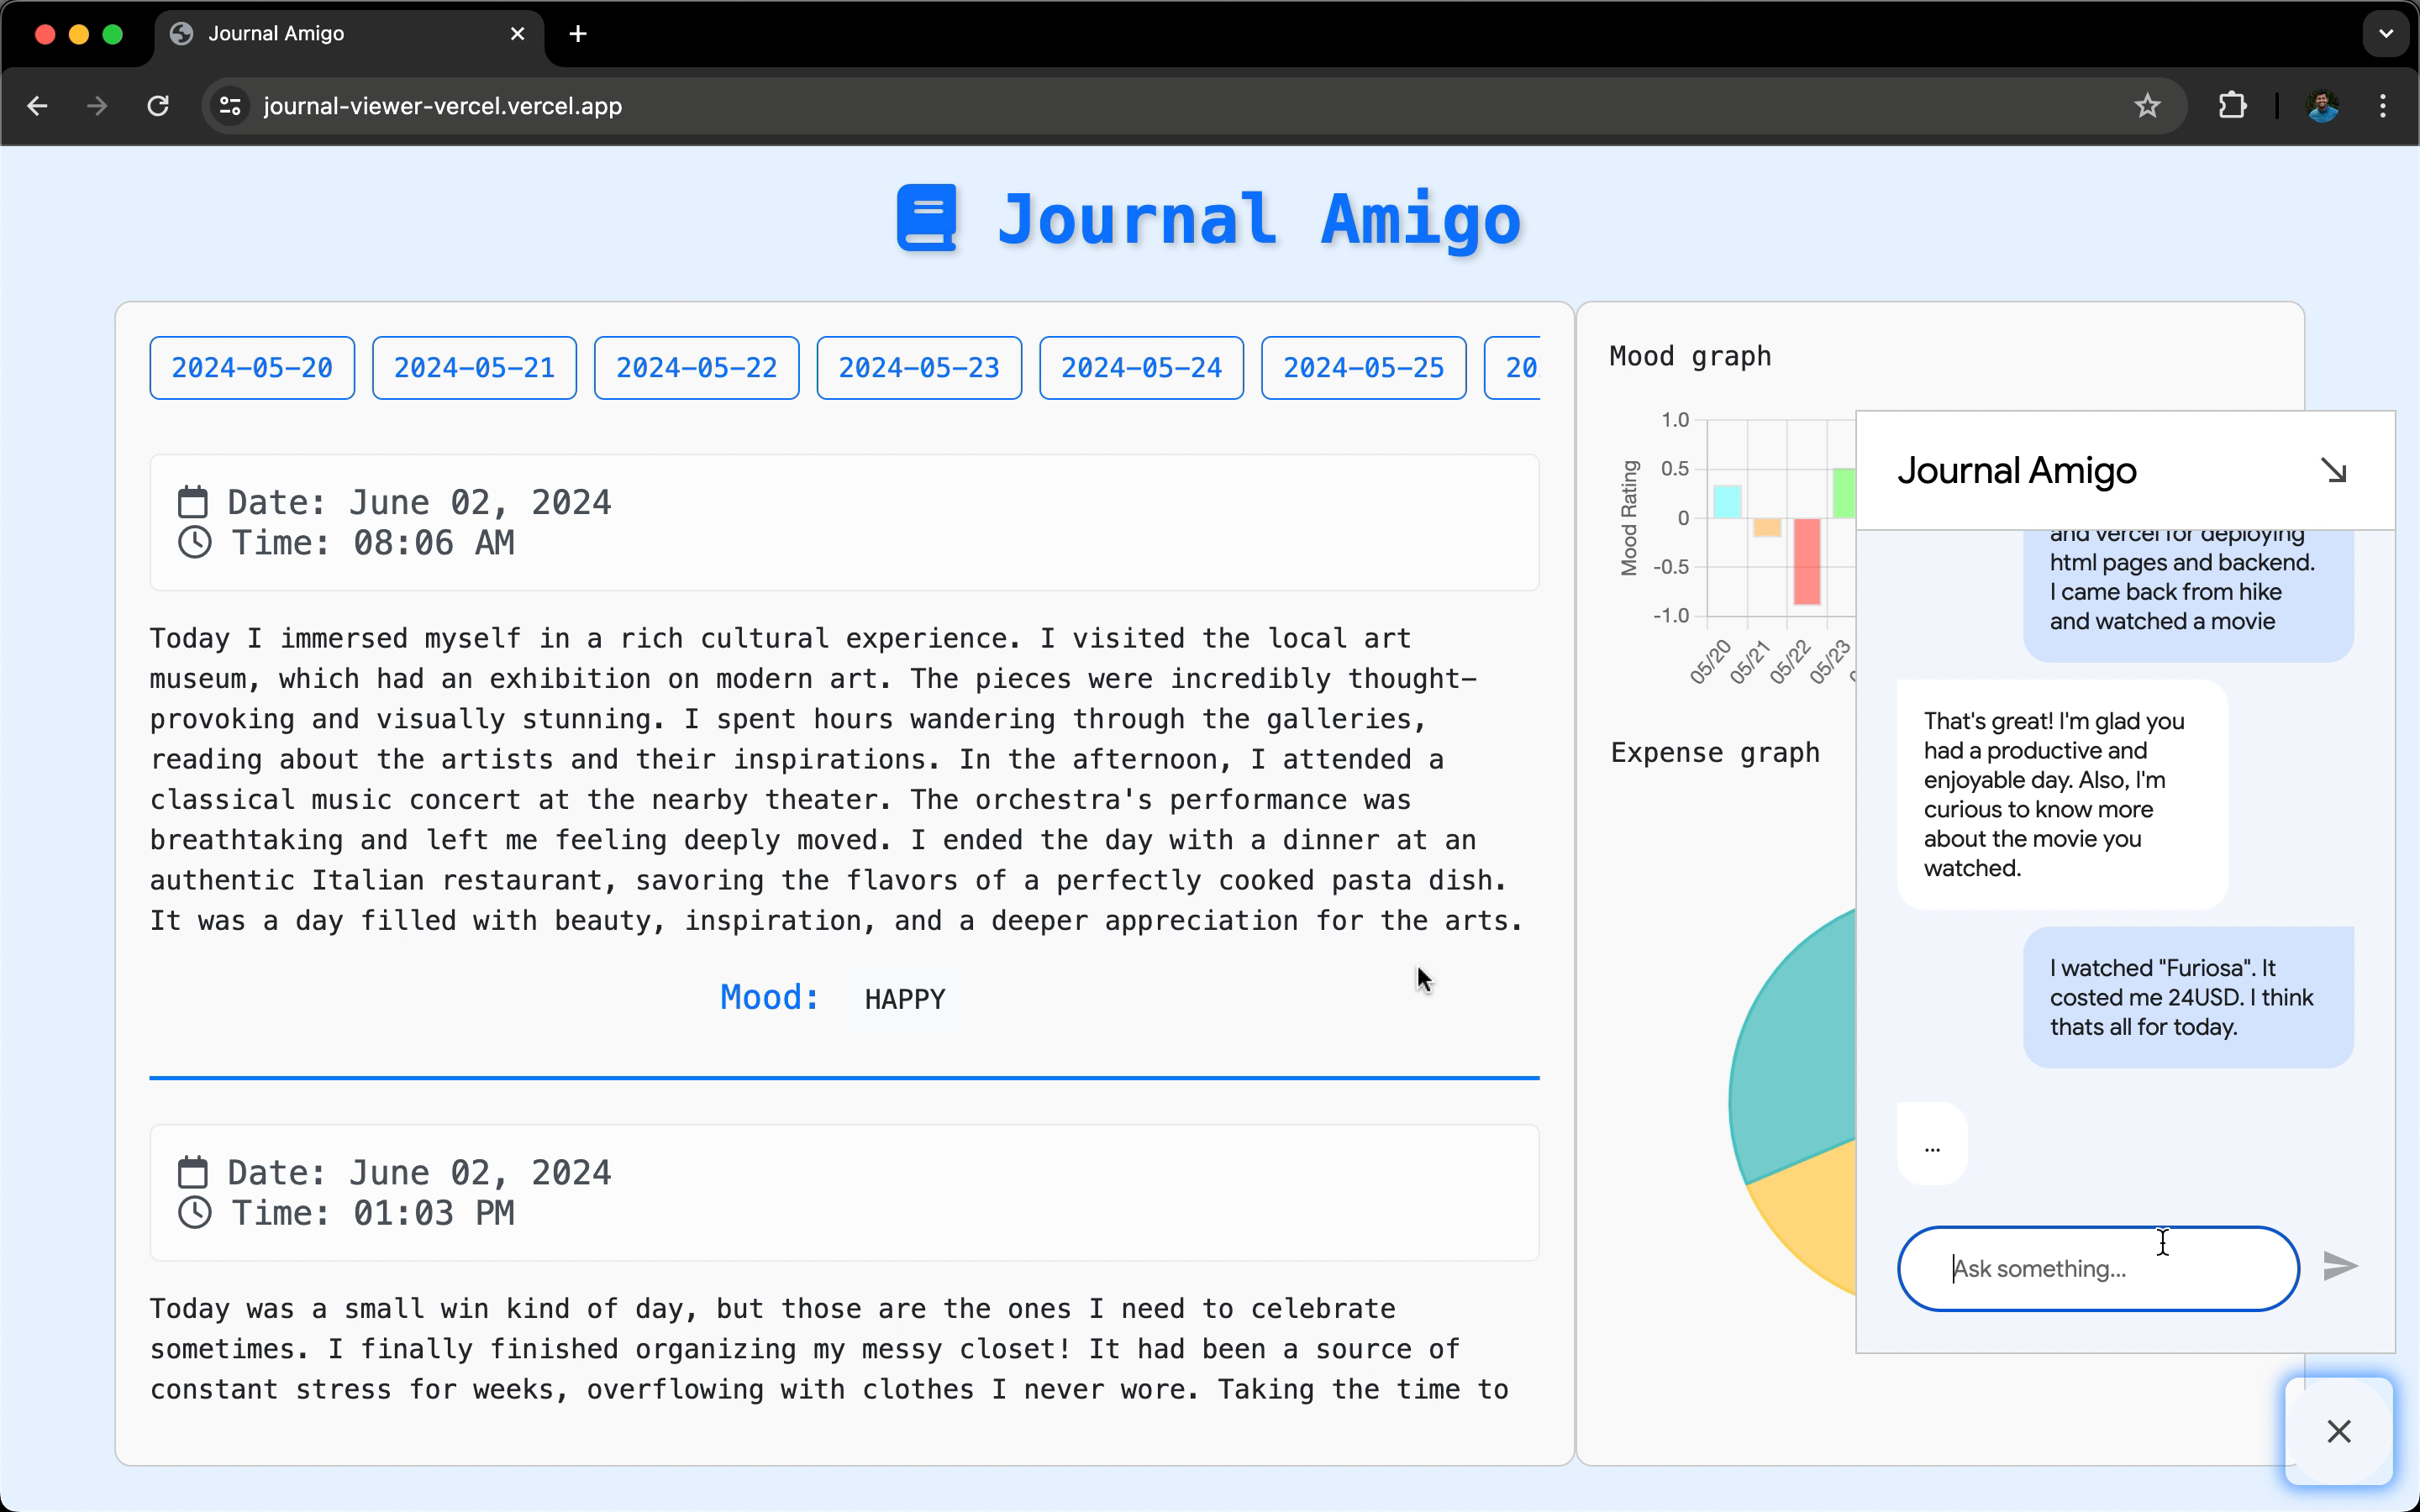
Task: Close the chat widget with the X button
Action: pyautogui.click(x=2338, y=1431)
